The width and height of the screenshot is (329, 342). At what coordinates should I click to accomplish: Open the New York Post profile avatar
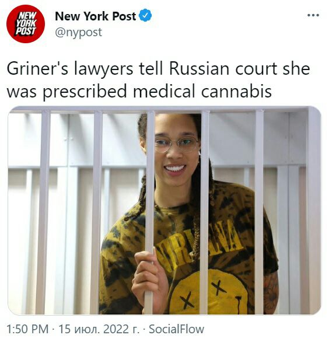pos(26,24)
